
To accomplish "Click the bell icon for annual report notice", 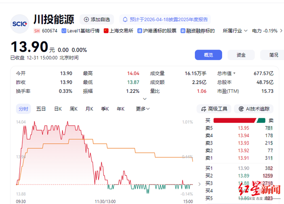I will (125, 19).
